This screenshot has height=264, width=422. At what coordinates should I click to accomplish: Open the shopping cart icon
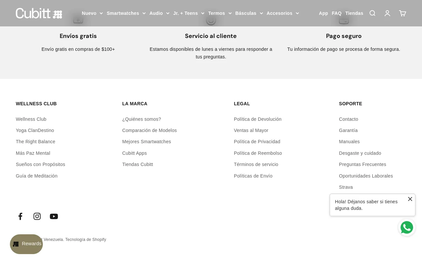click(x=402, y=13)
